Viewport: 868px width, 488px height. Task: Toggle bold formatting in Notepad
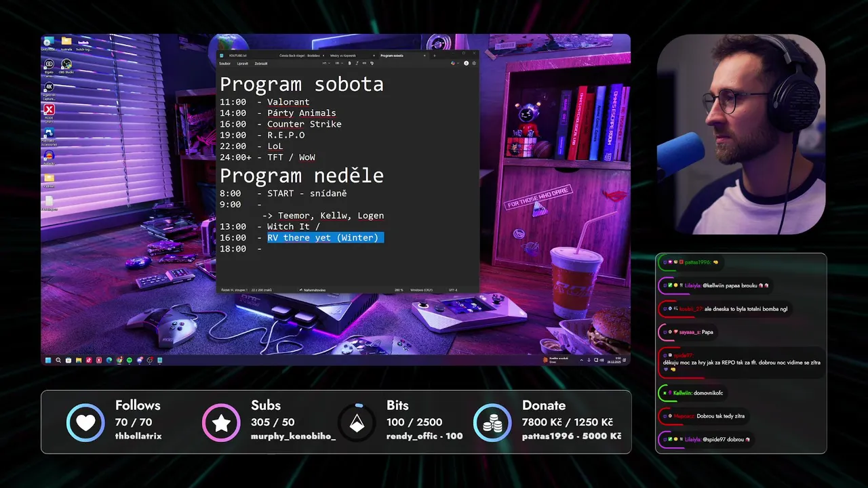350,63
